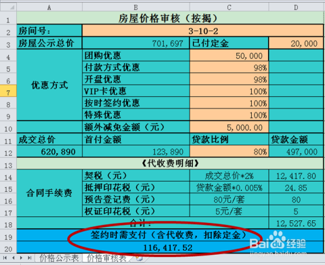
Task: Go to last sheet with navigation arrow
Action: click(x=30, y=258)
